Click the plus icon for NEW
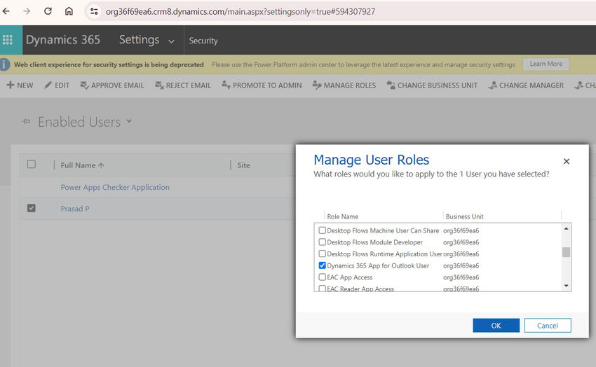The height and width of the screenshot is (367, 596). point(11,85)
